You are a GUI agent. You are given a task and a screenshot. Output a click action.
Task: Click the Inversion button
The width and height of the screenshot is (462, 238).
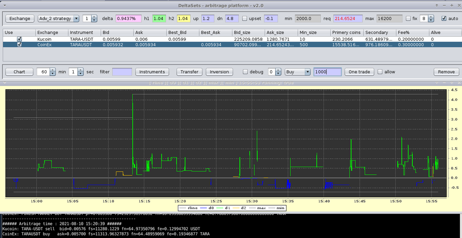tap(219, 72)
